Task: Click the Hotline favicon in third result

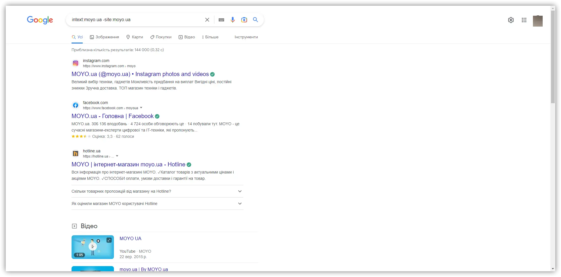Action: 76,154
